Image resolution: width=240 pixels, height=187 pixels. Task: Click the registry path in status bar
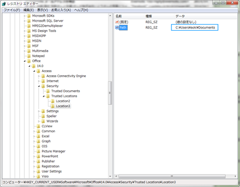click(89, 182)
